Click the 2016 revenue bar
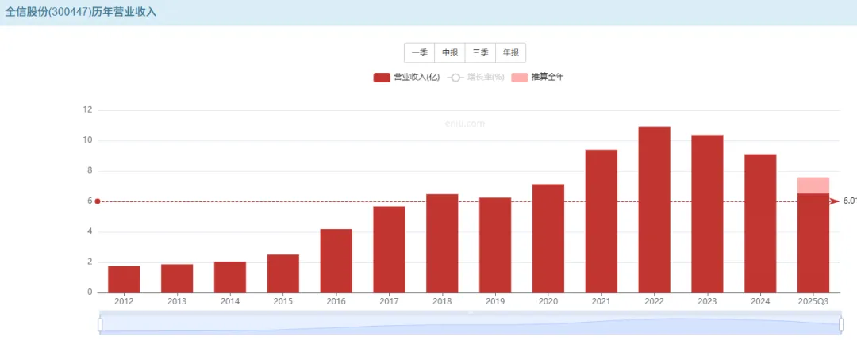Image resolution: width=857 pixels, height=340 pixels. pyautogui.click(x=336, y=261)
